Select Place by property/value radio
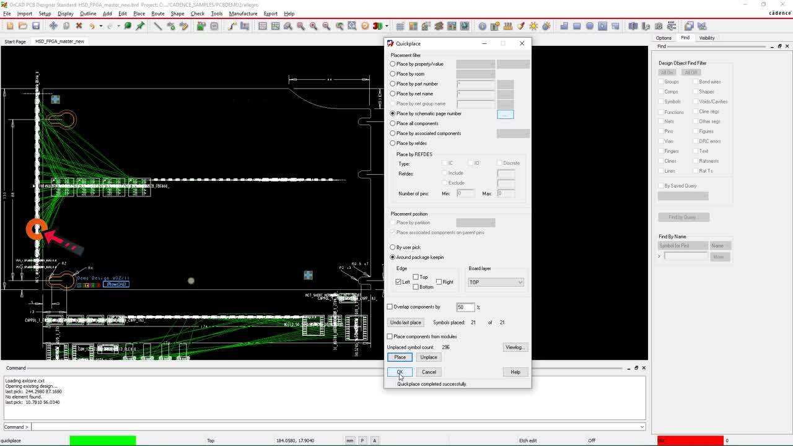Screen dimensions: 793x446 tap(393, 64)
